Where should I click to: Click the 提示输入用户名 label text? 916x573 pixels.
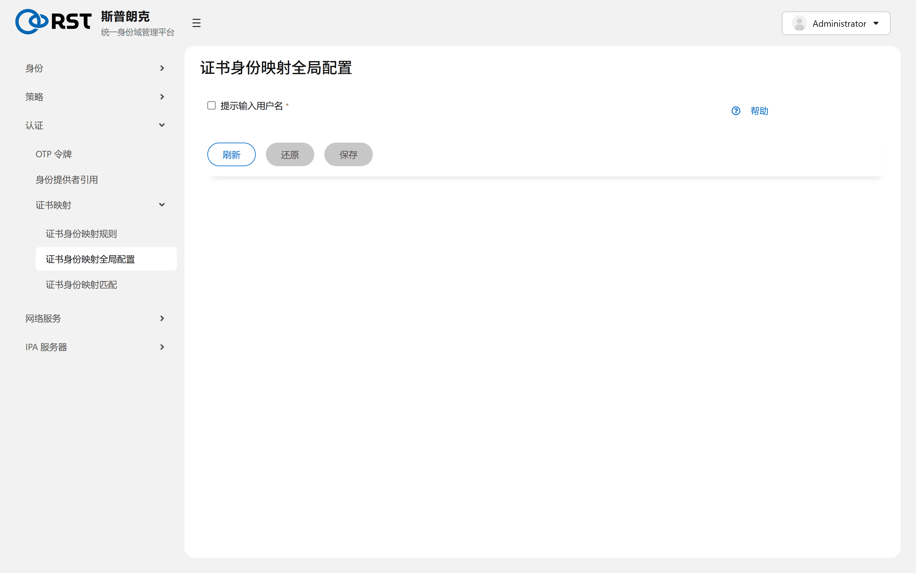pyautogui.click(x=252, y=106)
